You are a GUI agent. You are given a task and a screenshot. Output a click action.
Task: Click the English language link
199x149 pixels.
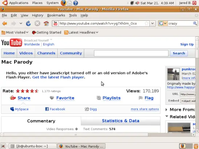coord(49,44)
